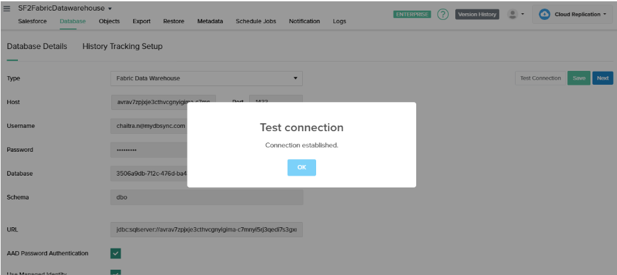The image size is (617, 275).
Task: Click the Version History button
Action: (x=477, y=14)
